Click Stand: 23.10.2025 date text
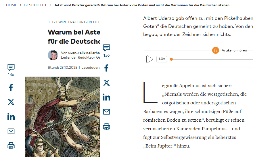The height and width of the screenshot is (157, 253). 62,68
